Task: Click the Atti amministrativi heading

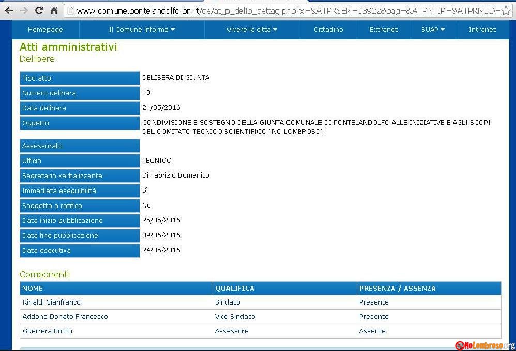Action: click(68, 47)
